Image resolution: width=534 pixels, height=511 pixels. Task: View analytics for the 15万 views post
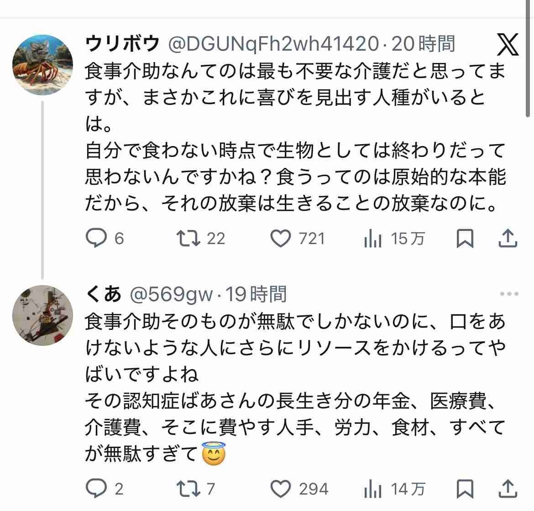coord(373,239)
